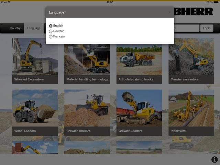The width and height of the screenshot is (220, 165).
Task: Choose Deutsch as the language
Action: tap(51, 31)
